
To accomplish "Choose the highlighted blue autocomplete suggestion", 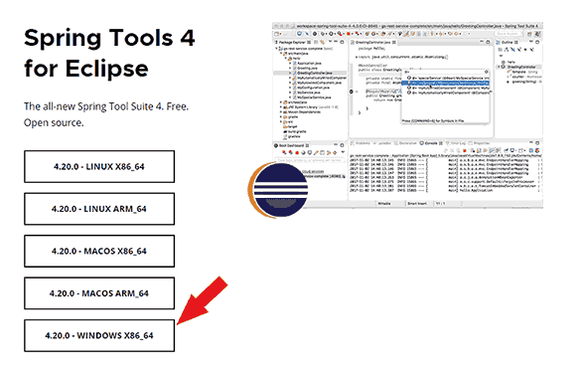I will [446, 84].
